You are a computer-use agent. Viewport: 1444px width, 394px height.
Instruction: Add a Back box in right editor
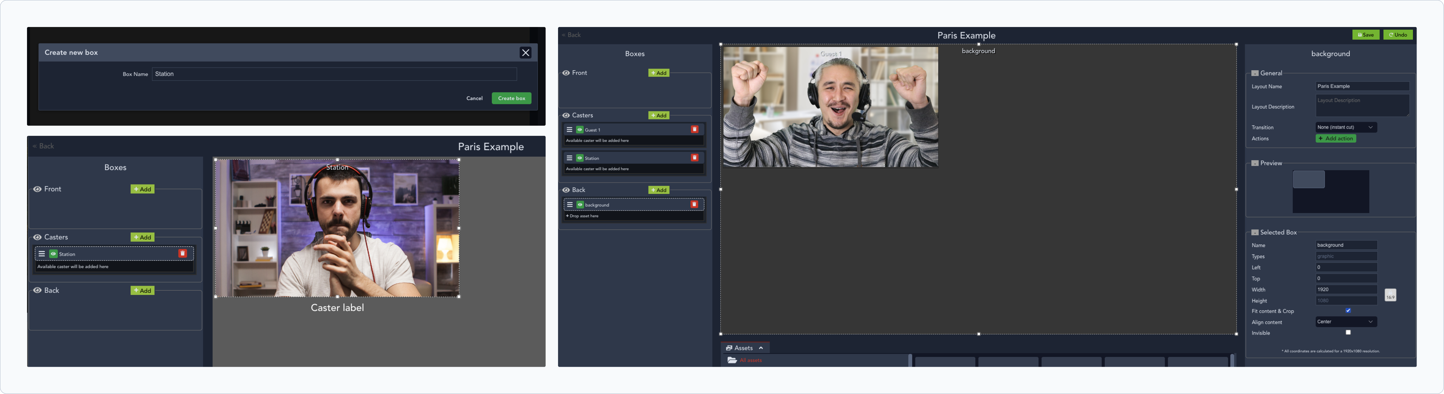659,190
